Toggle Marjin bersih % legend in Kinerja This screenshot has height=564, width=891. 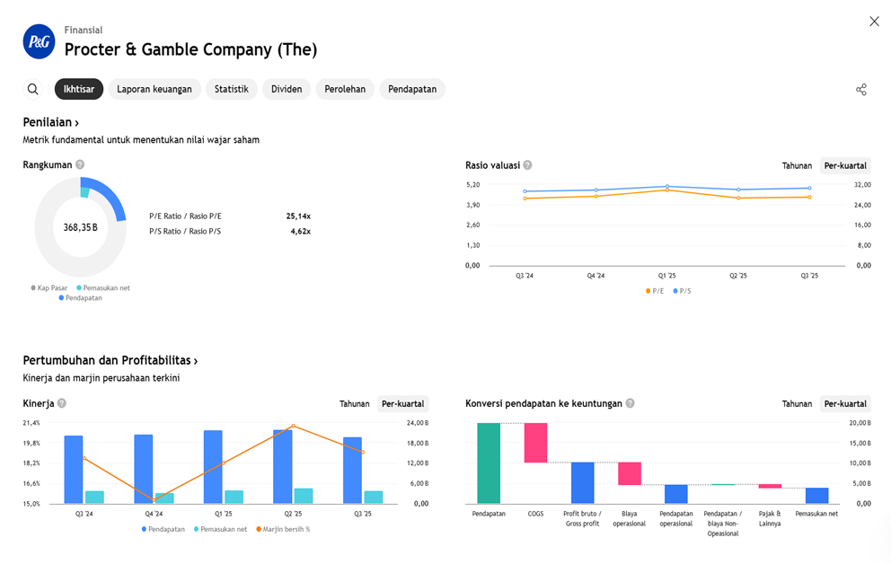click(x=283, y=529)
